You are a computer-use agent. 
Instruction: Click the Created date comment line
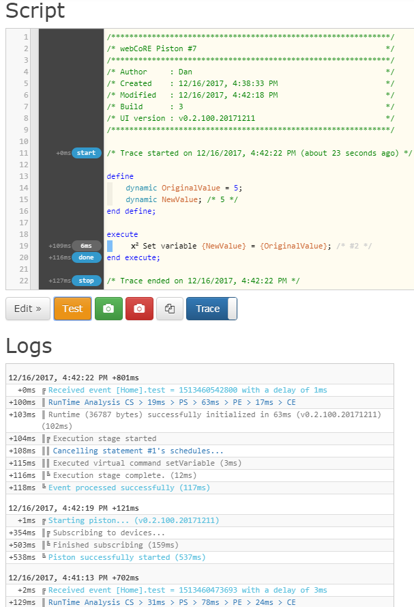click(x=250, y=83)
